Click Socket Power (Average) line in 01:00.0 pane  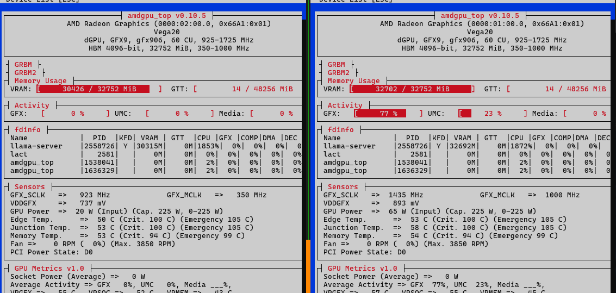[x=390, y=277]
